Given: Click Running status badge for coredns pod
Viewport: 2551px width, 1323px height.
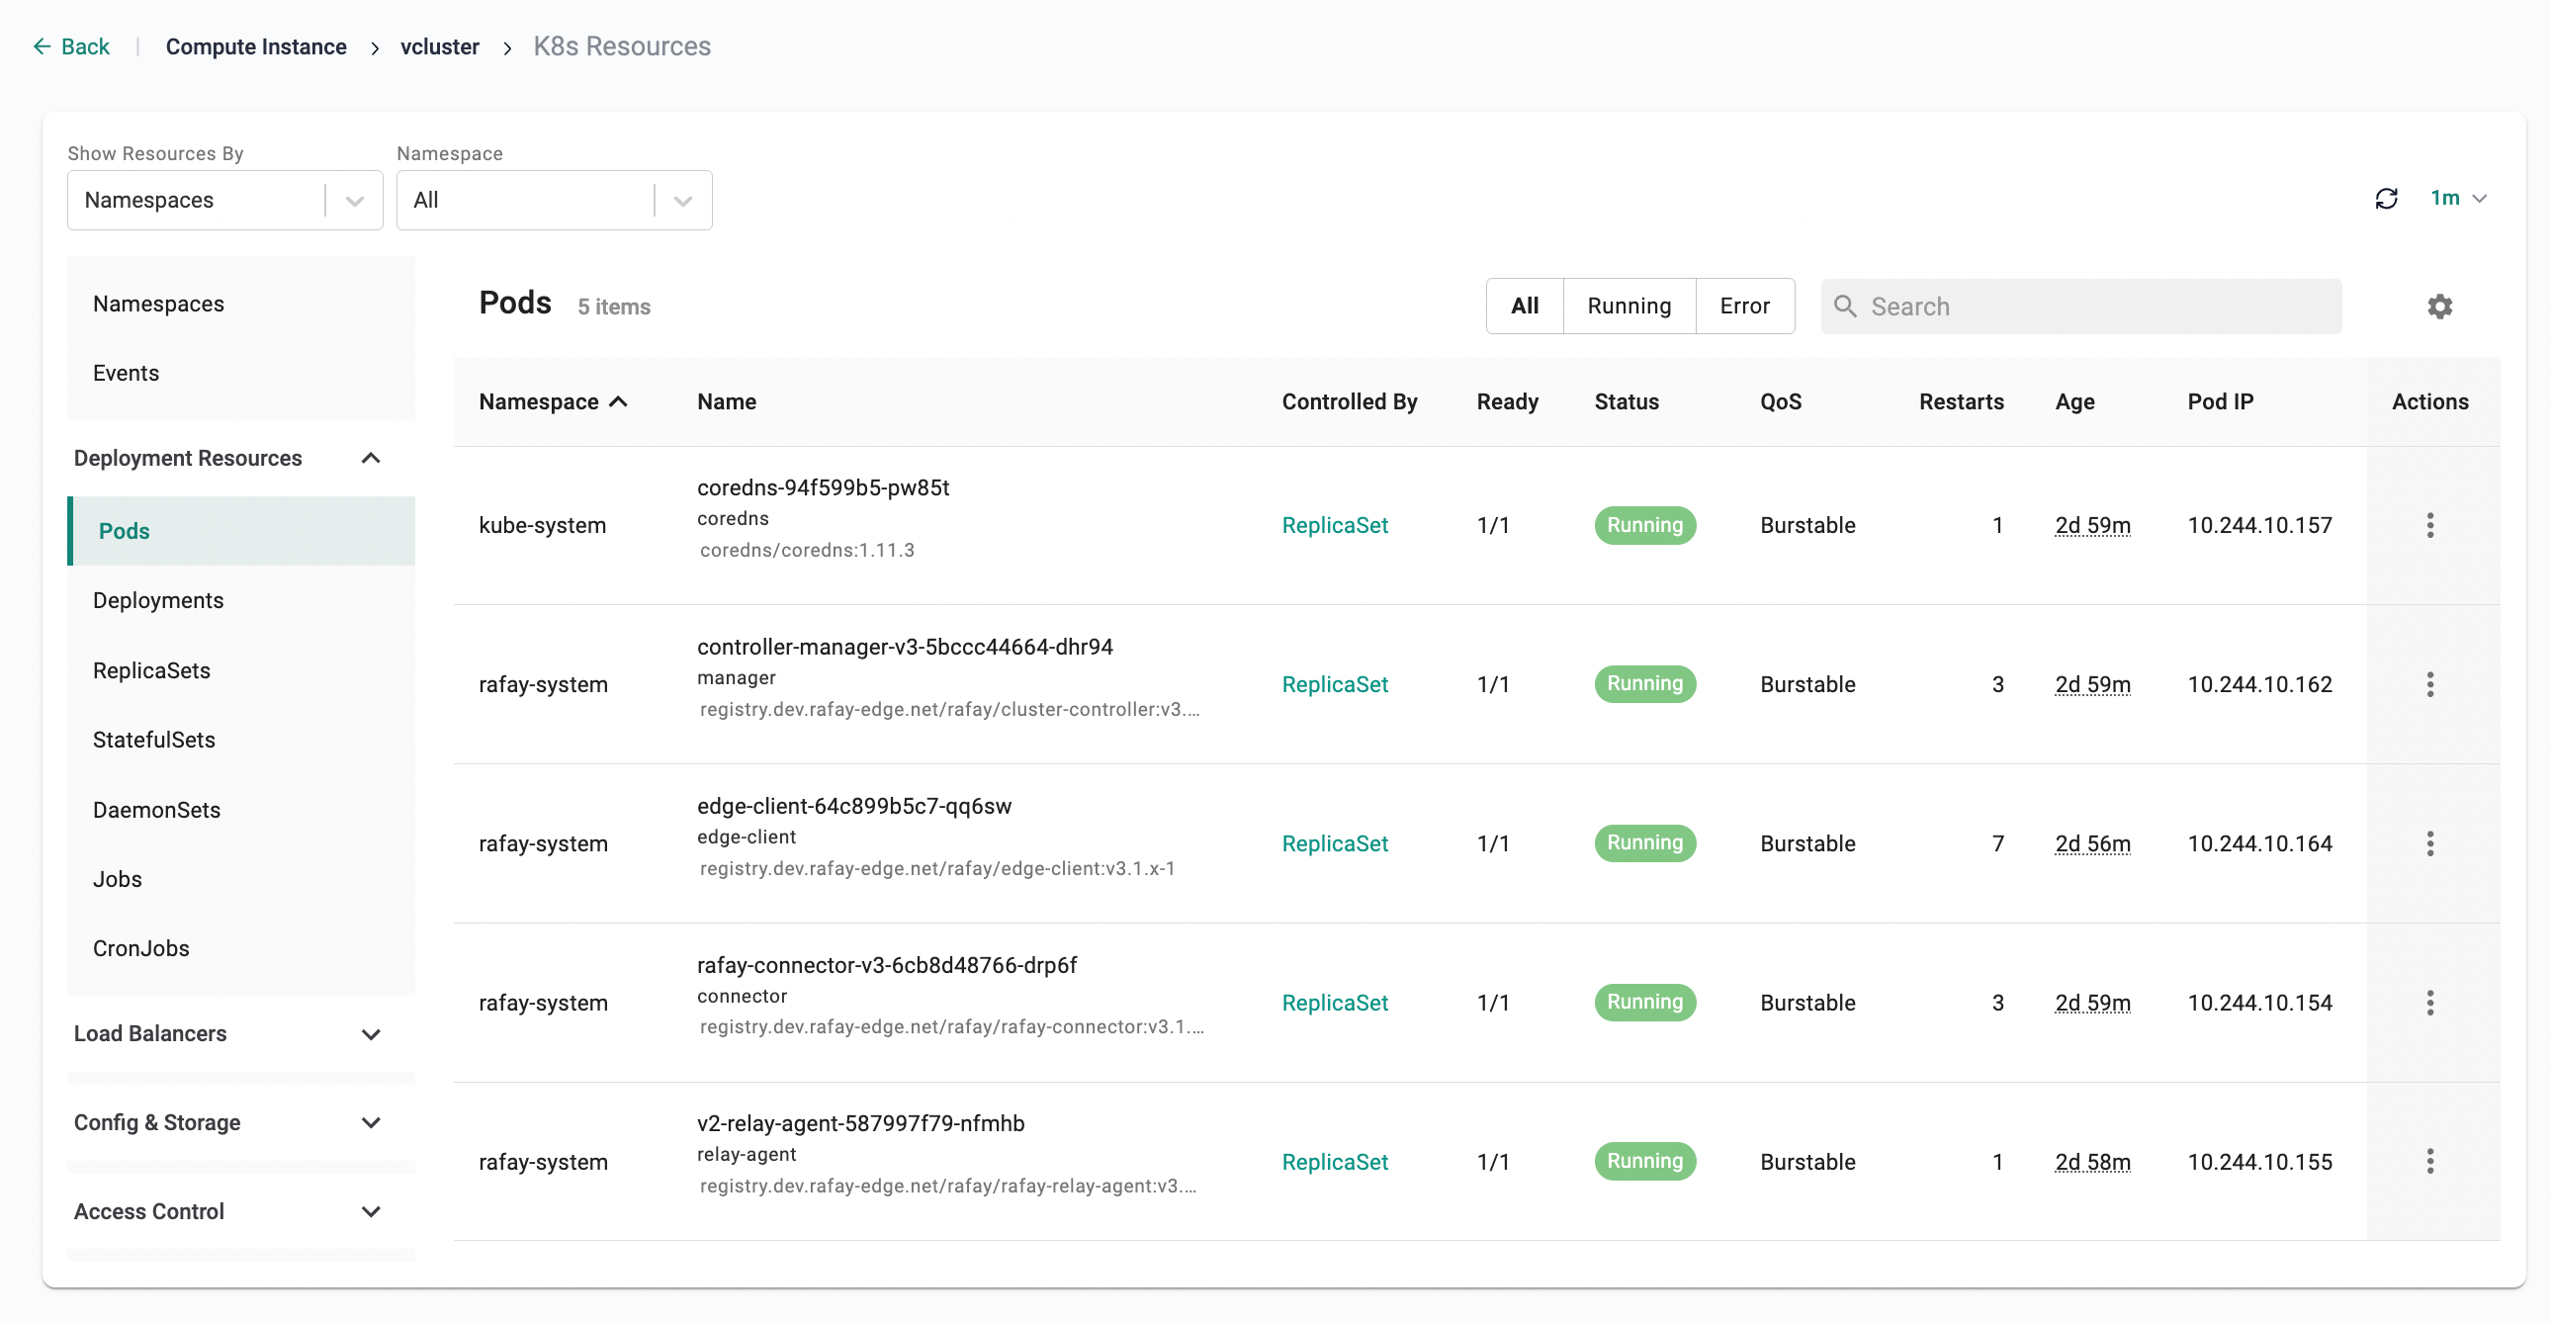Looking at the screenshot, I should 1644,525.
